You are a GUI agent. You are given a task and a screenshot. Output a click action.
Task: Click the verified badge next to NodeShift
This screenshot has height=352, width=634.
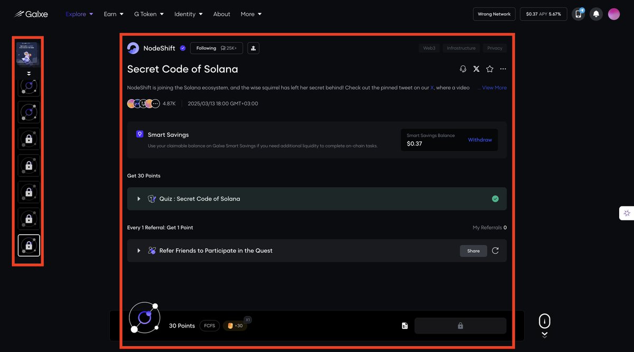tap(183, 48)
